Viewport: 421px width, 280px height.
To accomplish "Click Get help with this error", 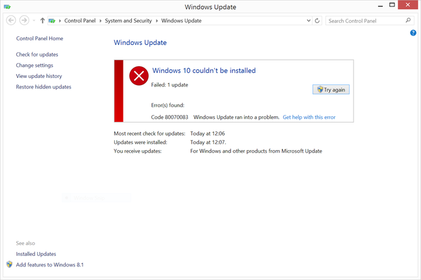I will click(309, 117).
